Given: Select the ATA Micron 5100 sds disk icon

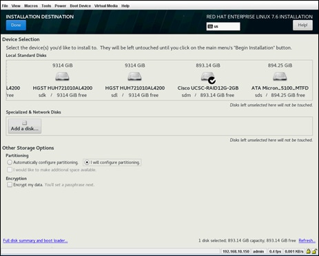Looking at the screenshot, I should coord(280,76).
